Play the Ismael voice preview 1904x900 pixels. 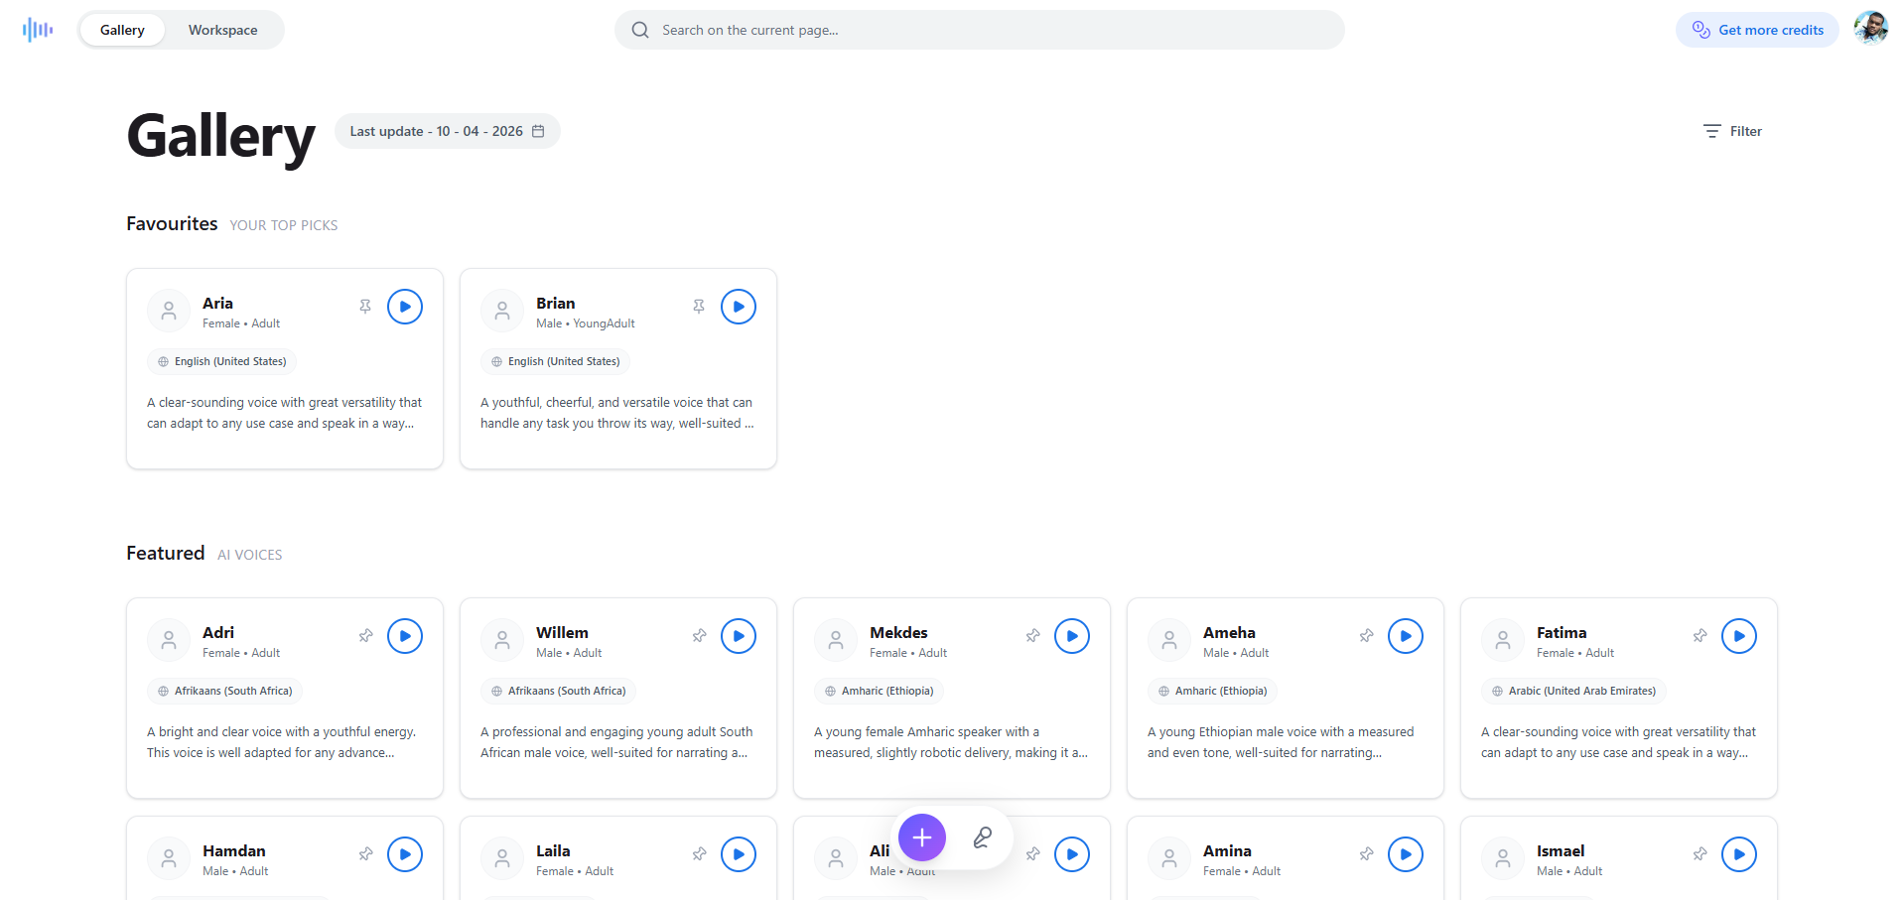pos(1739,854)
